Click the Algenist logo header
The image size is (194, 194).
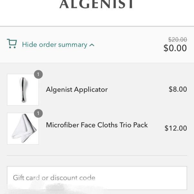tap(96, 4)
